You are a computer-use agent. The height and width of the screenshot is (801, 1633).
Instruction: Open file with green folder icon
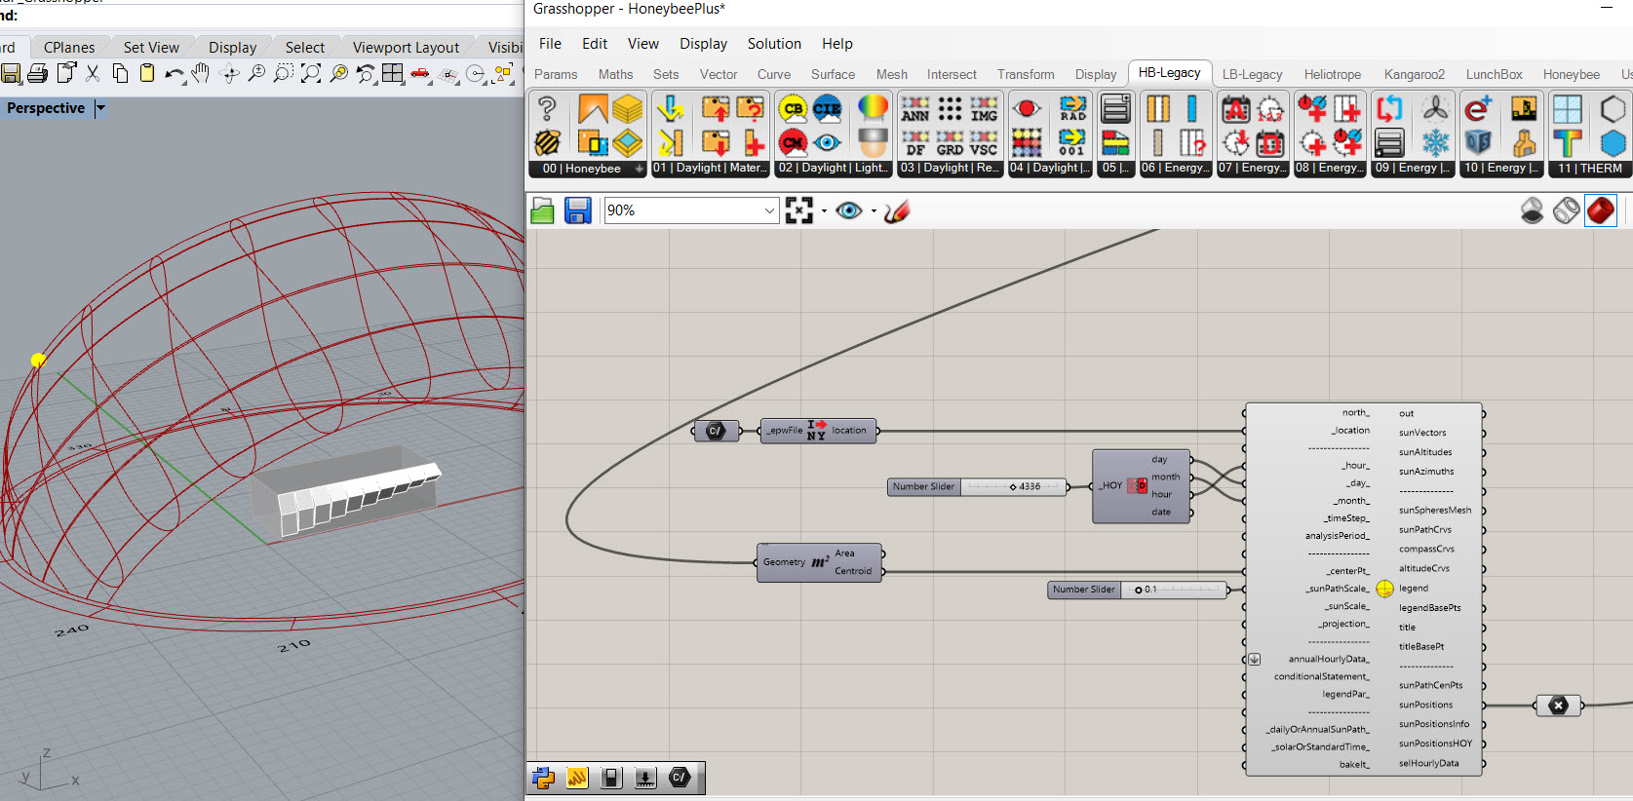coord(543,210)
